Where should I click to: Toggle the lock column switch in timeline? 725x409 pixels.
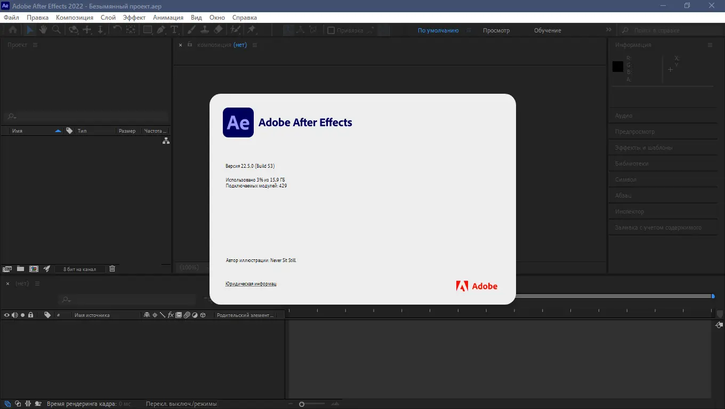30,315
